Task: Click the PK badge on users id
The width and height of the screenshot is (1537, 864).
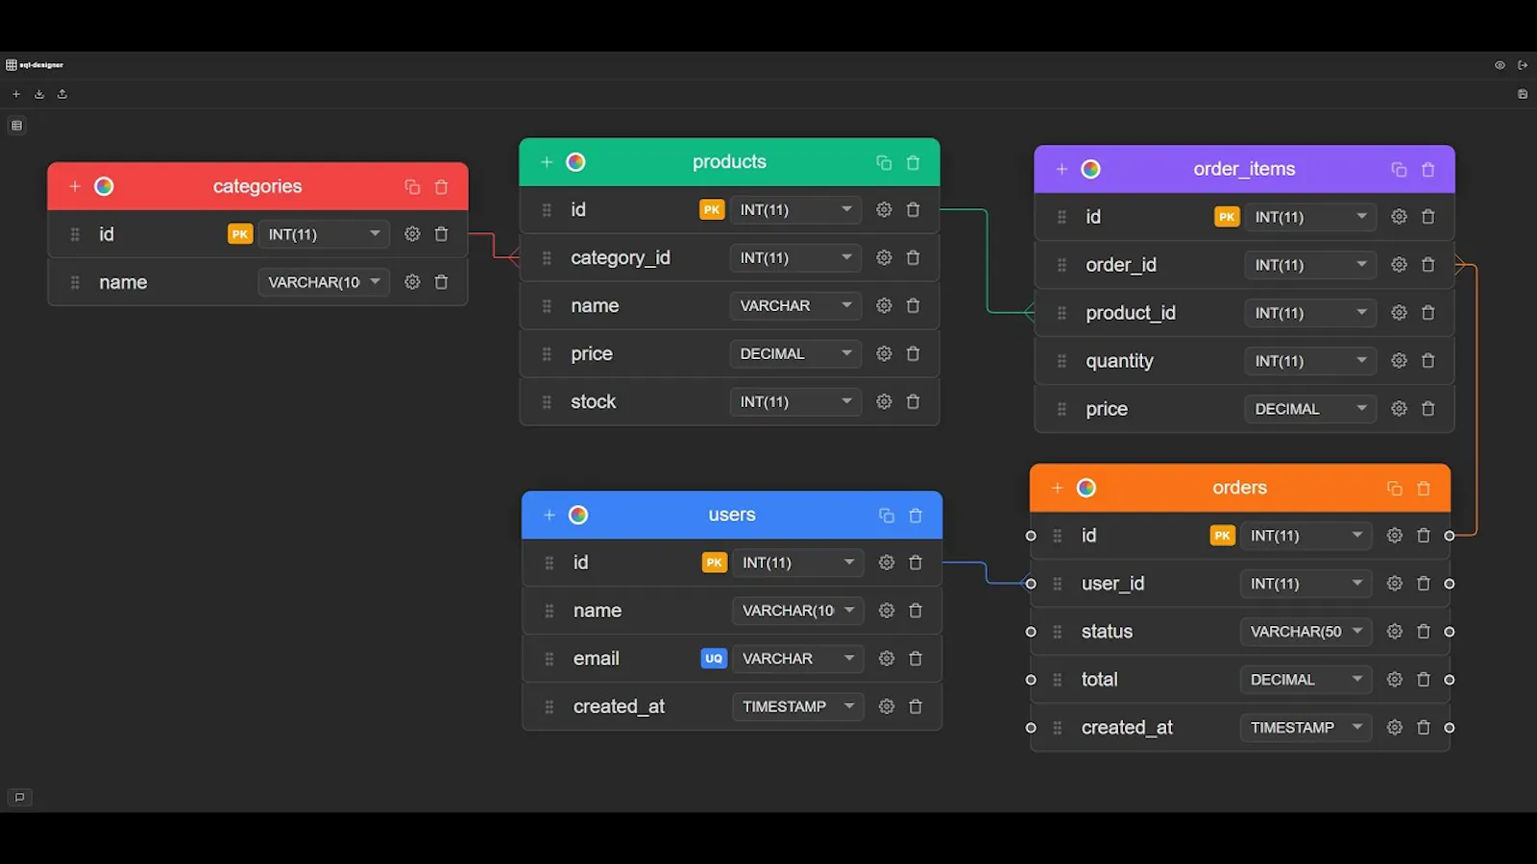Action: 715,563
